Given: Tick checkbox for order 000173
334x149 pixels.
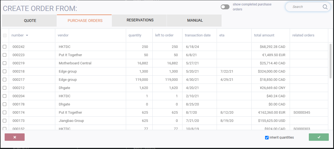Looking at the screenshot, I should tap(5, 121).
